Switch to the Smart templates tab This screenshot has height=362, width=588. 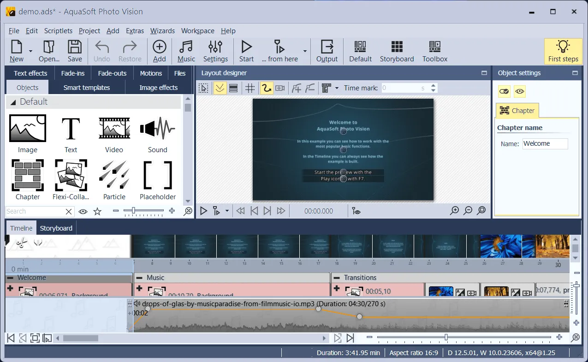point(87,87)
